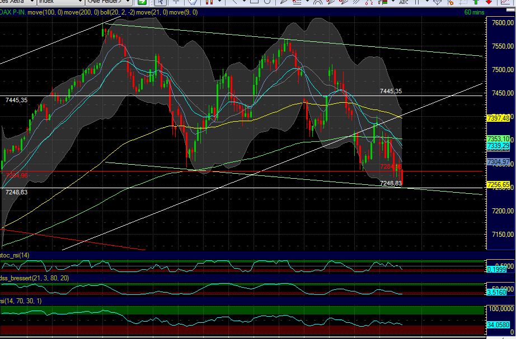
Task: Click the green up arrow marker tool
Action: [476, 2]
